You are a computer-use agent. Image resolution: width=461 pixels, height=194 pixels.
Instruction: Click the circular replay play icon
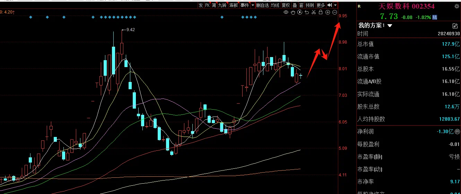(300, 12)
